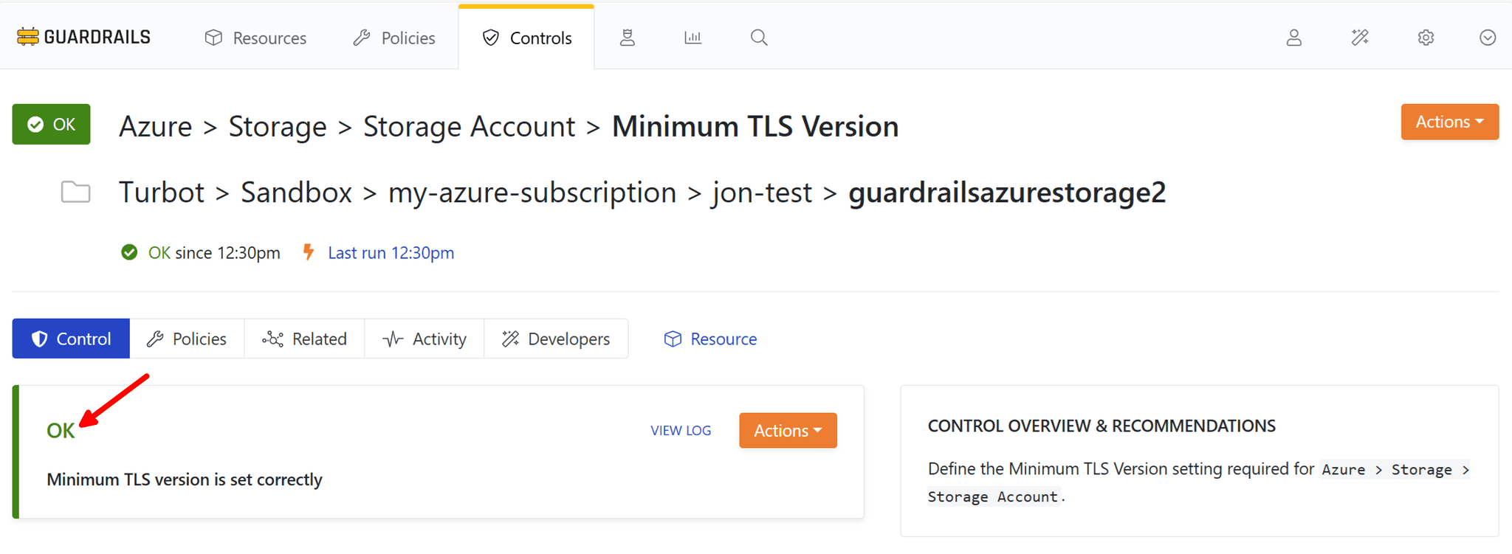Click the green OK status badge
The image size is (1512, 554).
51,124
